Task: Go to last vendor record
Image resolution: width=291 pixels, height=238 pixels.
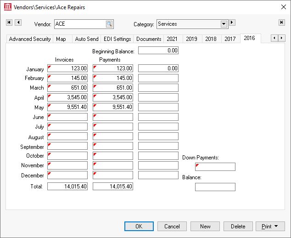Action: click(282, 23)
